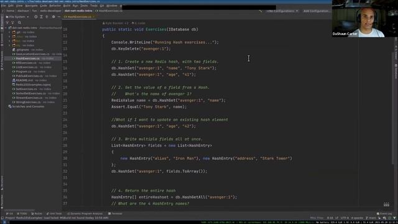Open the Code menu
The width and height of the screenshot is (398, 224).
click(x=44, y=6)
